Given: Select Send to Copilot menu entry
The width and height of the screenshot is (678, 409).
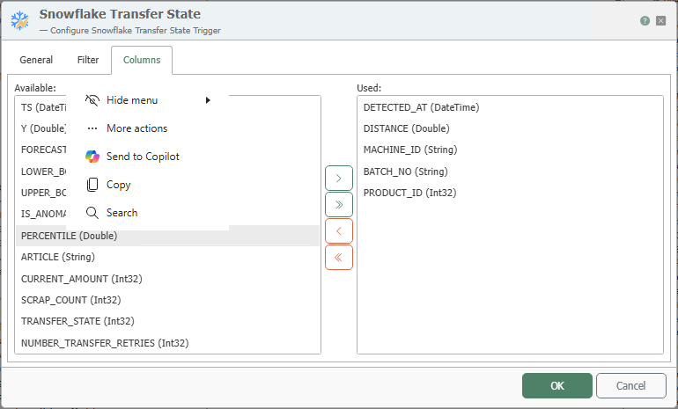Looking at the screenshot, I should coord(147,157).
